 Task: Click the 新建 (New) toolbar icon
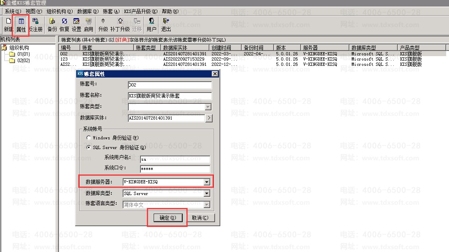point(8,24)
